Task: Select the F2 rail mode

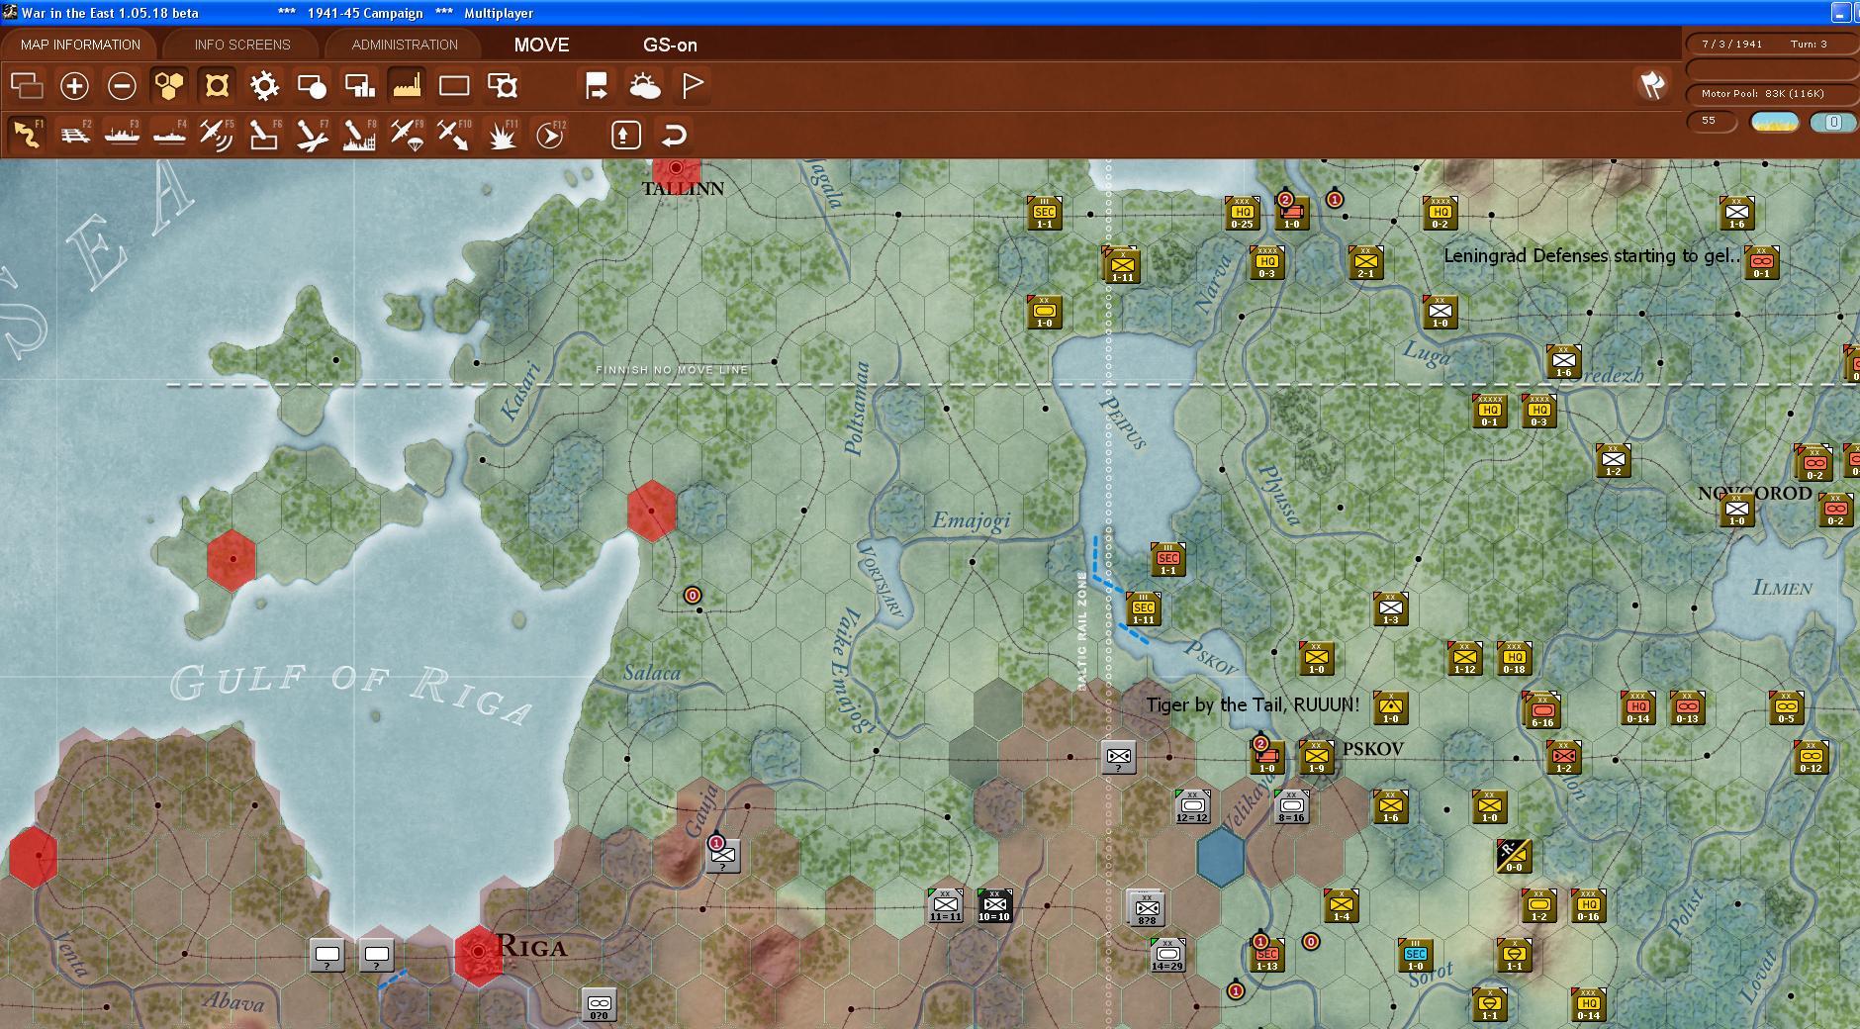Action: [x=74, y=135]
